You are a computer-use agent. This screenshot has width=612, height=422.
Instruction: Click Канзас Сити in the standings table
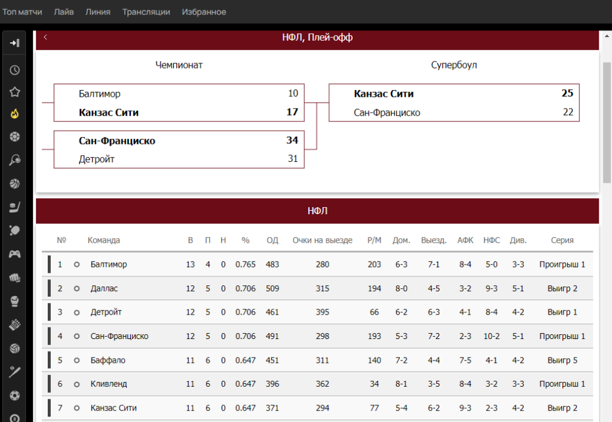pos(114,408)
